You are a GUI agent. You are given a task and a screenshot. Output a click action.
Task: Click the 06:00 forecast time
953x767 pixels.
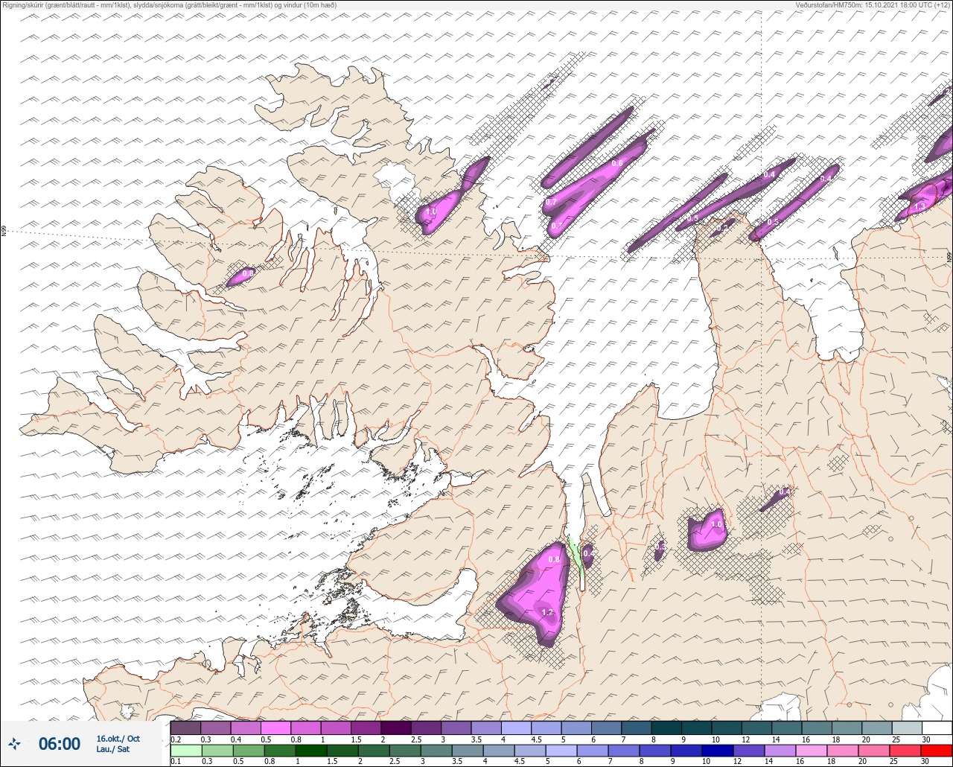pyautogui.click(x=60, y=744)
